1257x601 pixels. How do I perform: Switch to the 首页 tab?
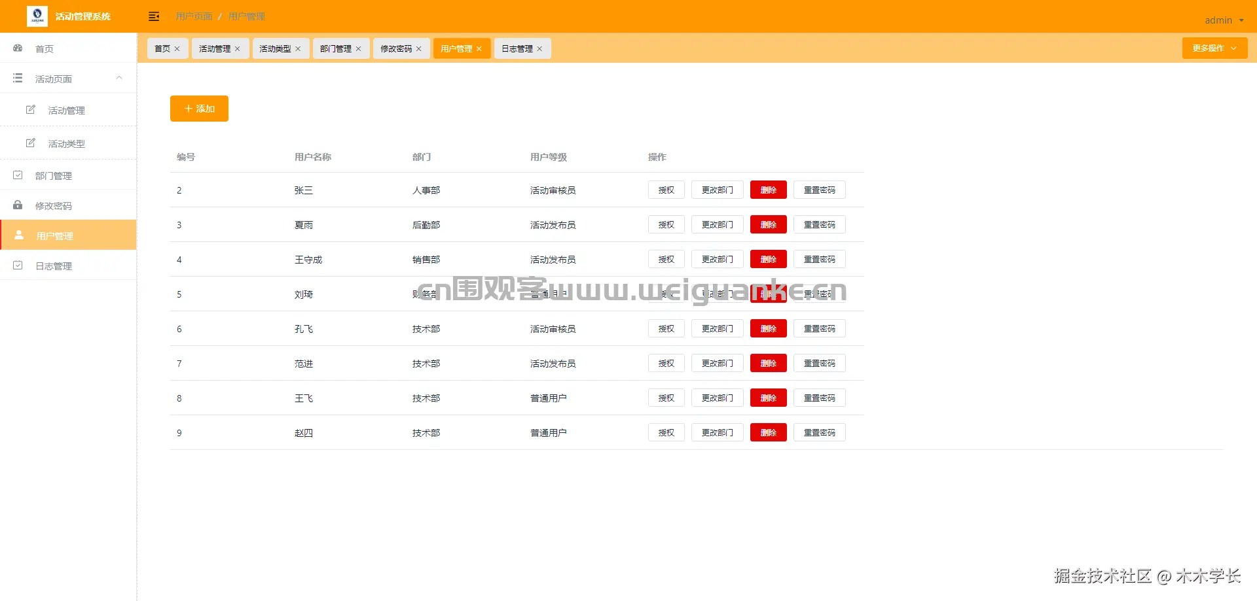point(162,49)
